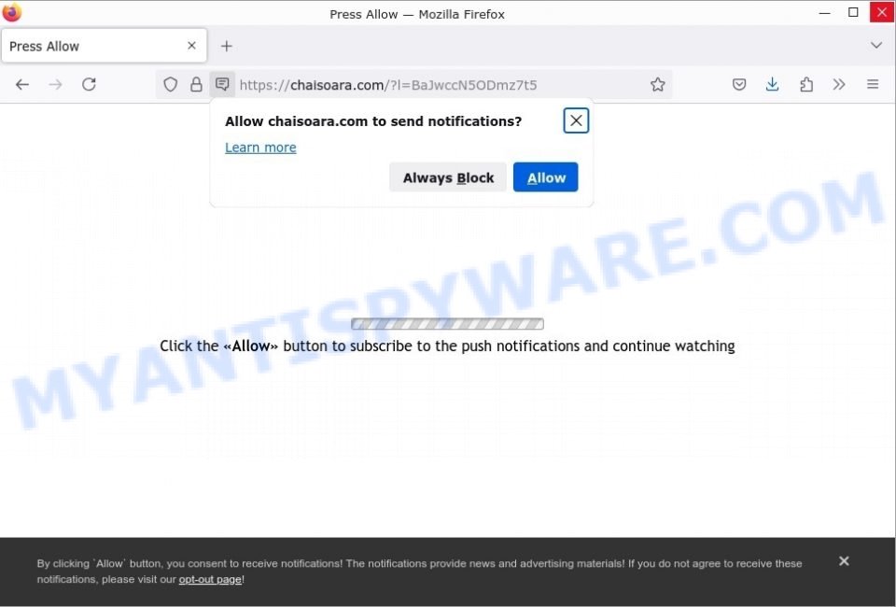
Task: Visit the opt-out page link
Action: click(x=210, y=579)
